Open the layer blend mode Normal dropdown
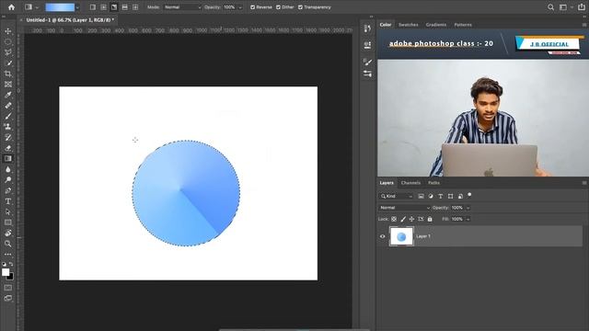The image size is (589, 331). point(404,208)
